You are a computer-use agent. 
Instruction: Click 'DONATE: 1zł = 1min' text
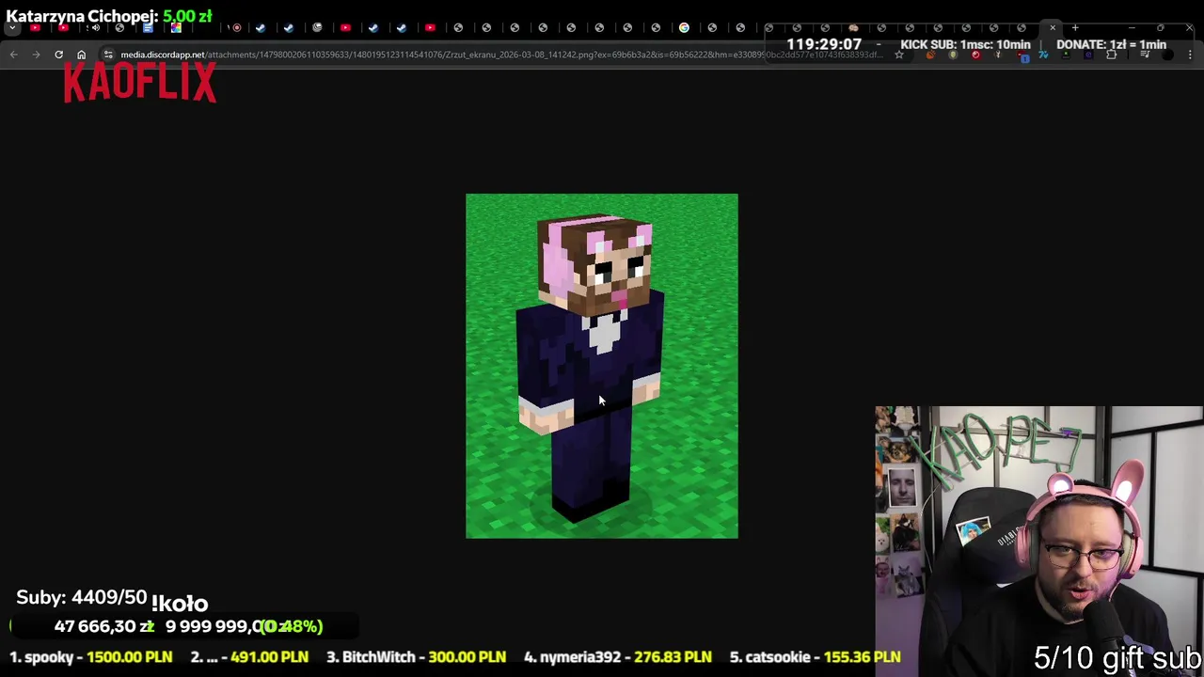[1111, 44]
